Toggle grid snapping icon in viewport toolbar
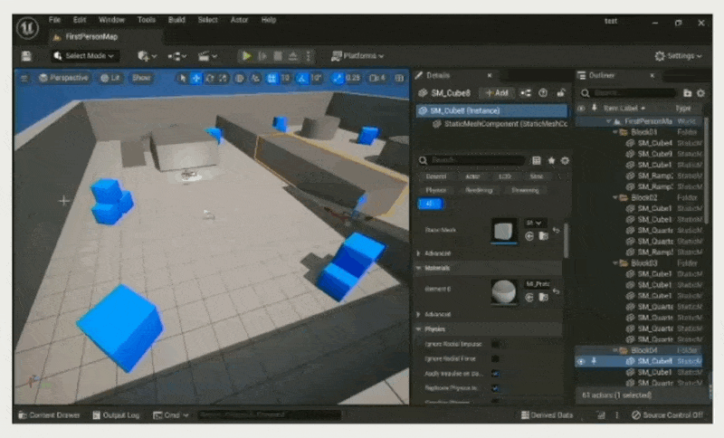 tap(271, 79)
